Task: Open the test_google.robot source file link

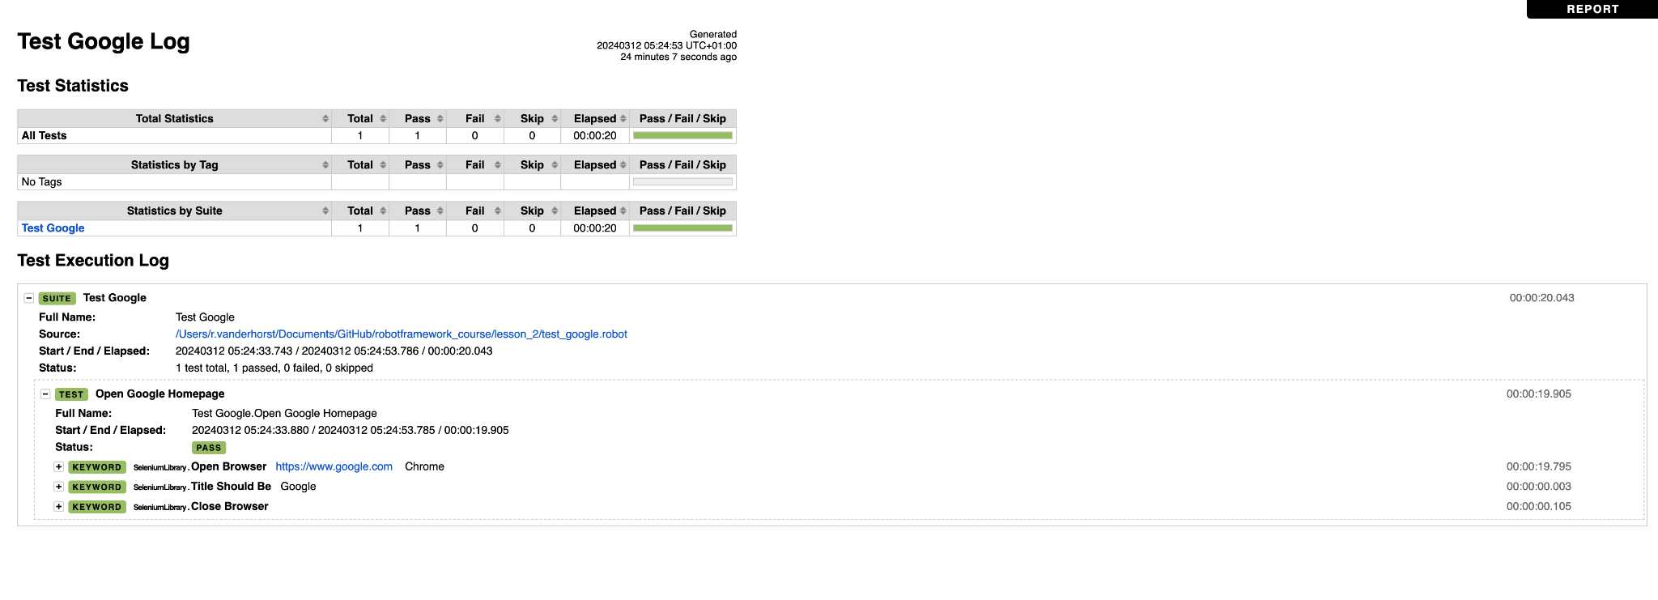Action: (401, 334)
